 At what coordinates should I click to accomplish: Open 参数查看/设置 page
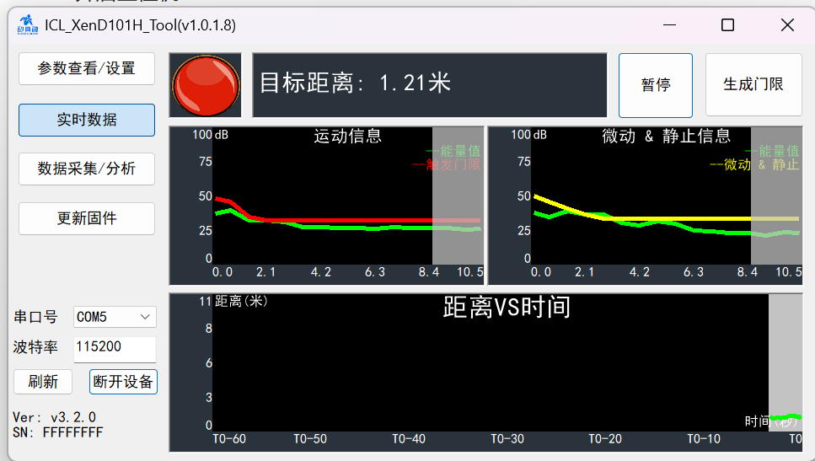[x=87, y=68]
